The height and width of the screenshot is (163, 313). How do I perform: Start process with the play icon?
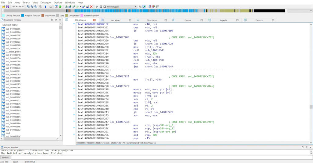[x=97, y=7]
